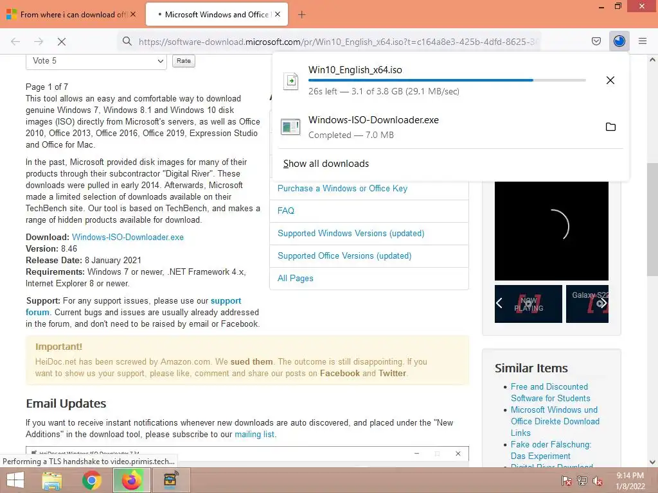Open the support forum link

pos(134,306)
